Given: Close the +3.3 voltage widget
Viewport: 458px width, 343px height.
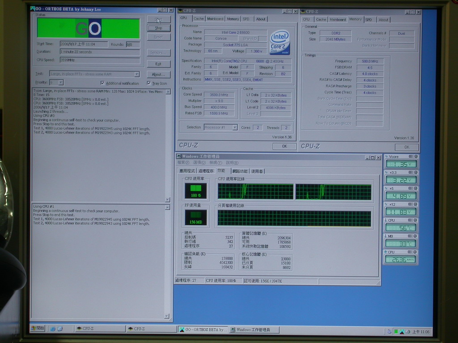Looking at the screenshot, I should [x=416, y=172].
